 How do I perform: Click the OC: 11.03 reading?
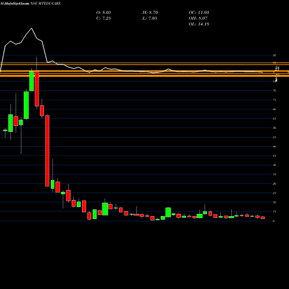[x=199, y=13]
